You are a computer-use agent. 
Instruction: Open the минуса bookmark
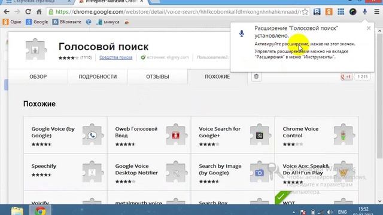point(108,22)
